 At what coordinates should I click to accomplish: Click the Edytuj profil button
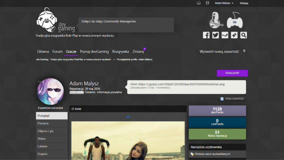[x=232, y=73]
